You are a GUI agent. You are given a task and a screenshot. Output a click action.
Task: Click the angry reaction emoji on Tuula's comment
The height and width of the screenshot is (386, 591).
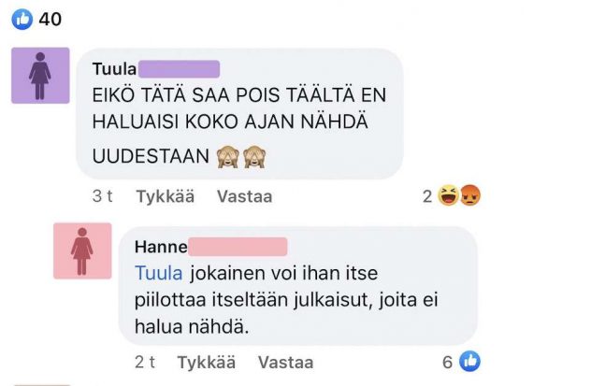(x=469, y=197)
